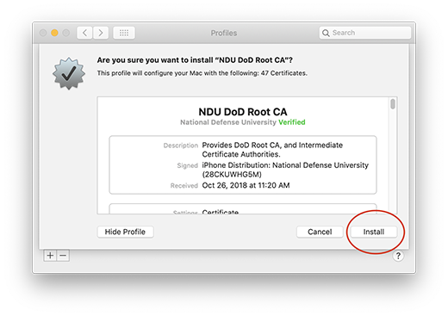448x316 pixels.
Task: Click received date Oct 26, 2018
Action: [x=246, y=185]
